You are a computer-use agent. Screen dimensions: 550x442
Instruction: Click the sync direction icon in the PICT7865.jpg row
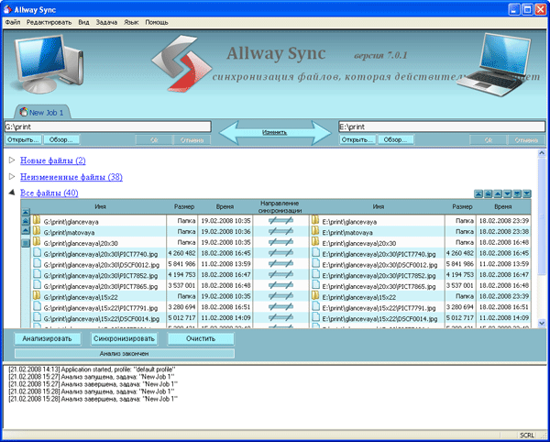pos(280,285)
